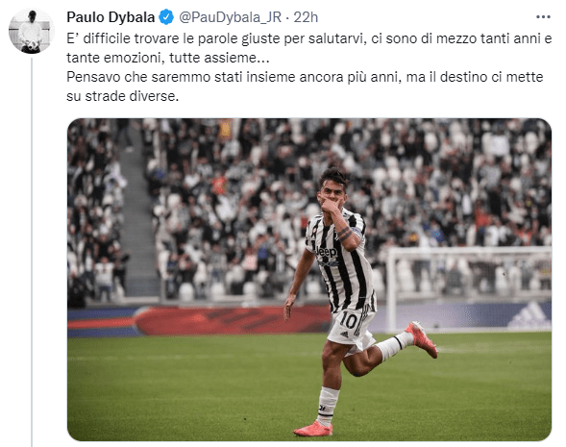566x447 pixels.
Task: Open the Paulo Dybala display name link
Action: [111, 17]
